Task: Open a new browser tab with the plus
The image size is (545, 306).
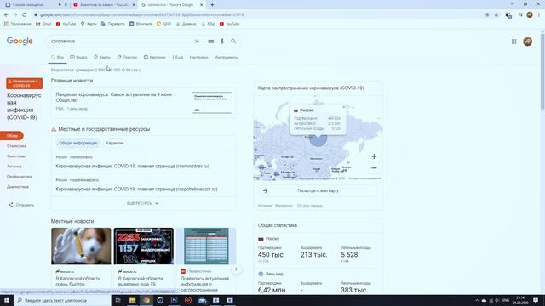Action: [x=212, y=5]
